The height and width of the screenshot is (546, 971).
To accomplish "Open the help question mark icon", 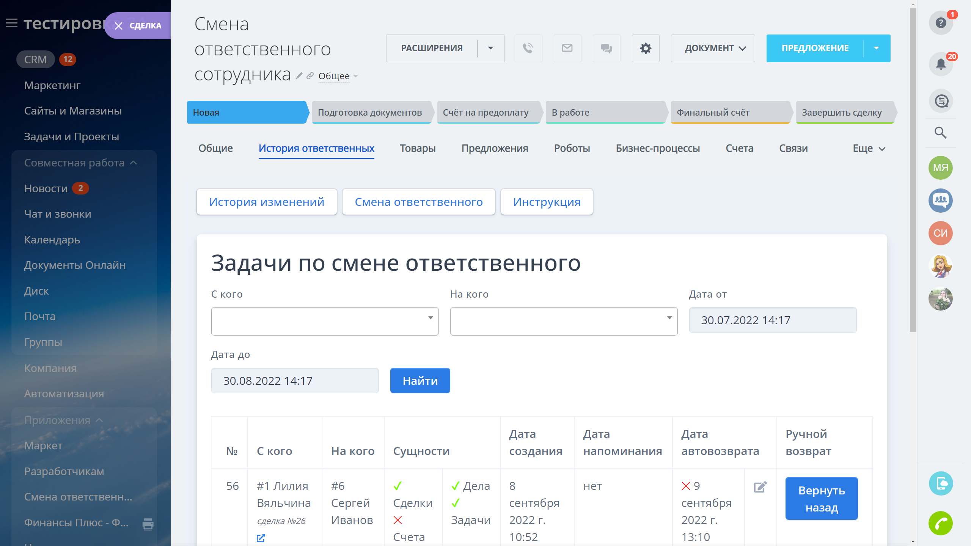I will 941,23.
